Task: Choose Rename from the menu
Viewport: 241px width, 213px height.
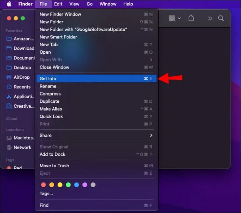Action: [96, 86]
